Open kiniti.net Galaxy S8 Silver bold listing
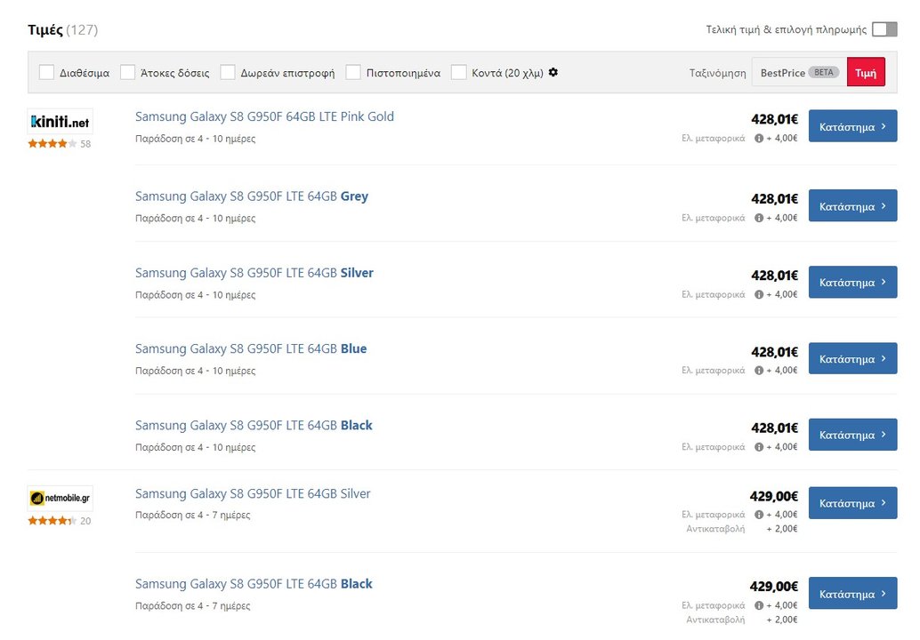This screenshot has height=640, width=920. tap(254, 273)
